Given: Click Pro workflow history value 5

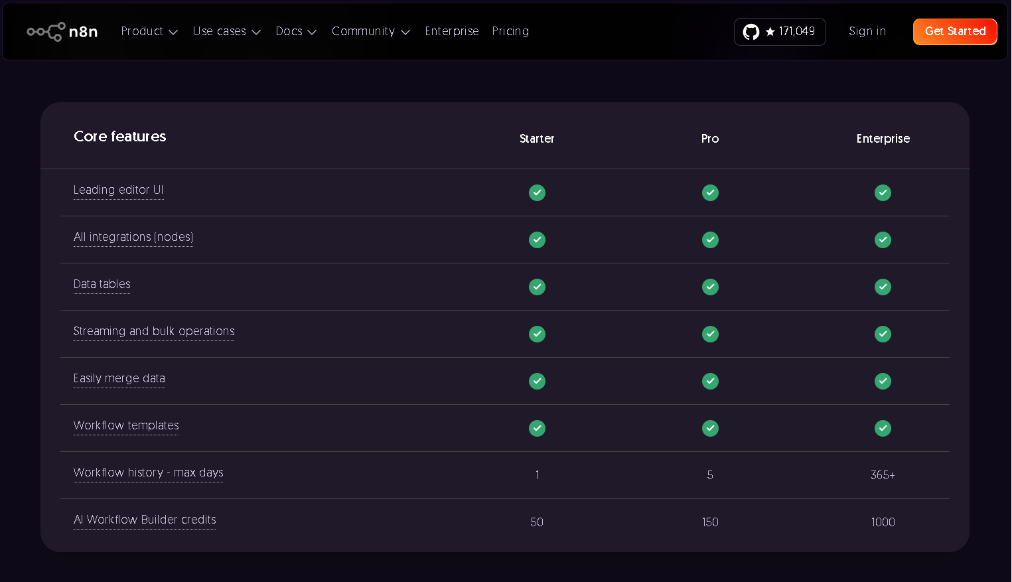Looking at the screenshot, I should [x=710, y=475].
